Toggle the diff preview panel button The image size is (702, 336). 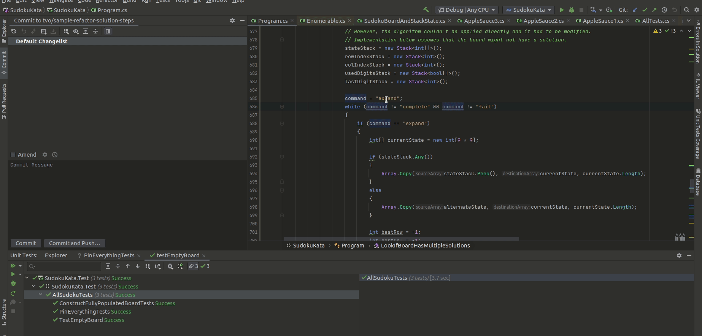click(x=108, y=31)
